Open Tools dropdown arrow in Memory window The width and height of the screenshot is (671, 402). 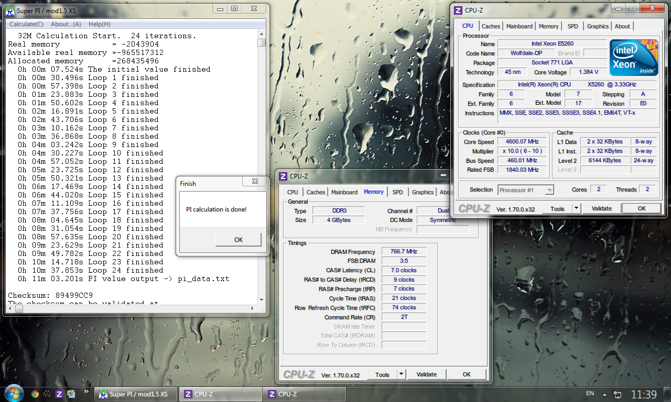(x=401, y=374)
